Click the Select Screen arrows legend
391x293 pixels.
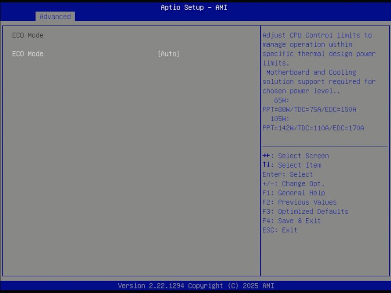(x=296, y=155)
